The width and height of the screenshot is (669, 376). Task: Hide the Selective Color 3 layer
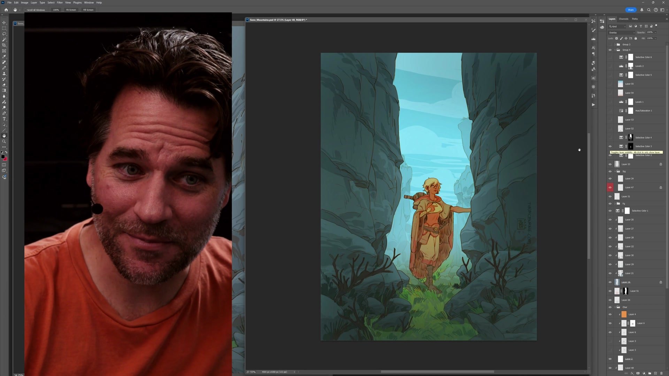[610, 146]
